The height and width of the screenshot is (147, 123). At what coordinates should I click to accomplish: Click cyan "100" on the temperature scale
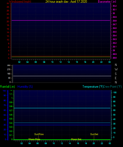(x=115, y=92)
